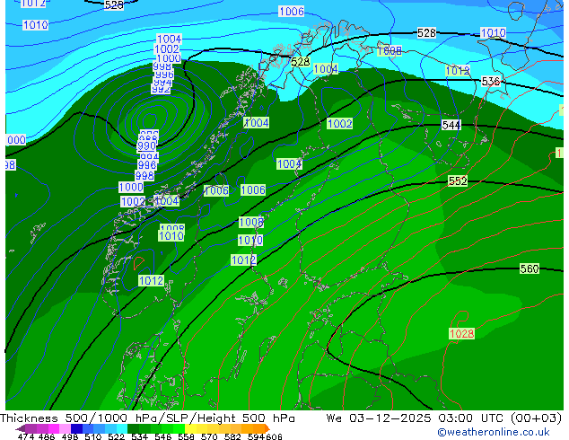The width and height of the screenshot is (569, 440).
Task: Open the weatheronline.co.uk credit link
Action: [x=494, y=432]
